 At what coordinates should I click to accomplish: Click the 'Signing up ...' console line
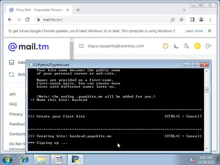pyautogui.click(x=52, y=143)
